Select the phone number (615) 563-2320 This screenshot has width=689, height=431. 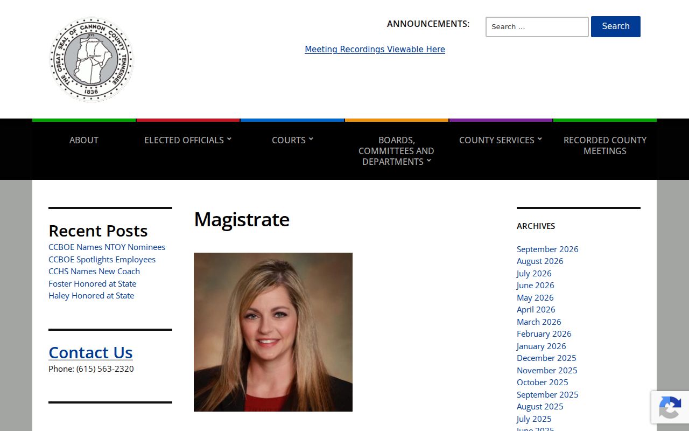pyautogui.click(x=105, y=369)
